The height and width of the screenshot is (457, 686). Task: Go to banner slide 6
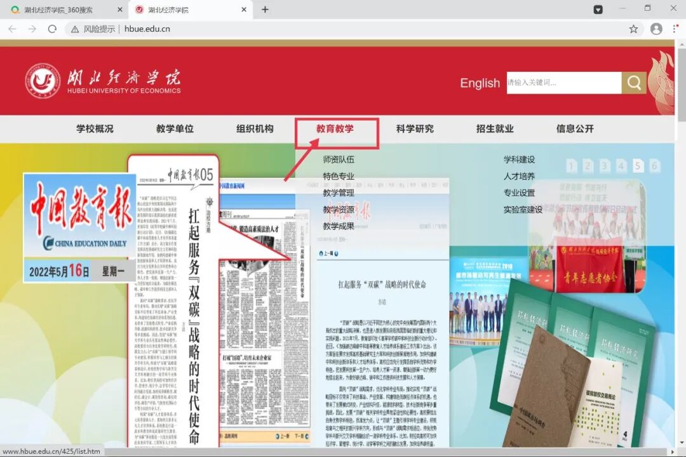(654, 166)
